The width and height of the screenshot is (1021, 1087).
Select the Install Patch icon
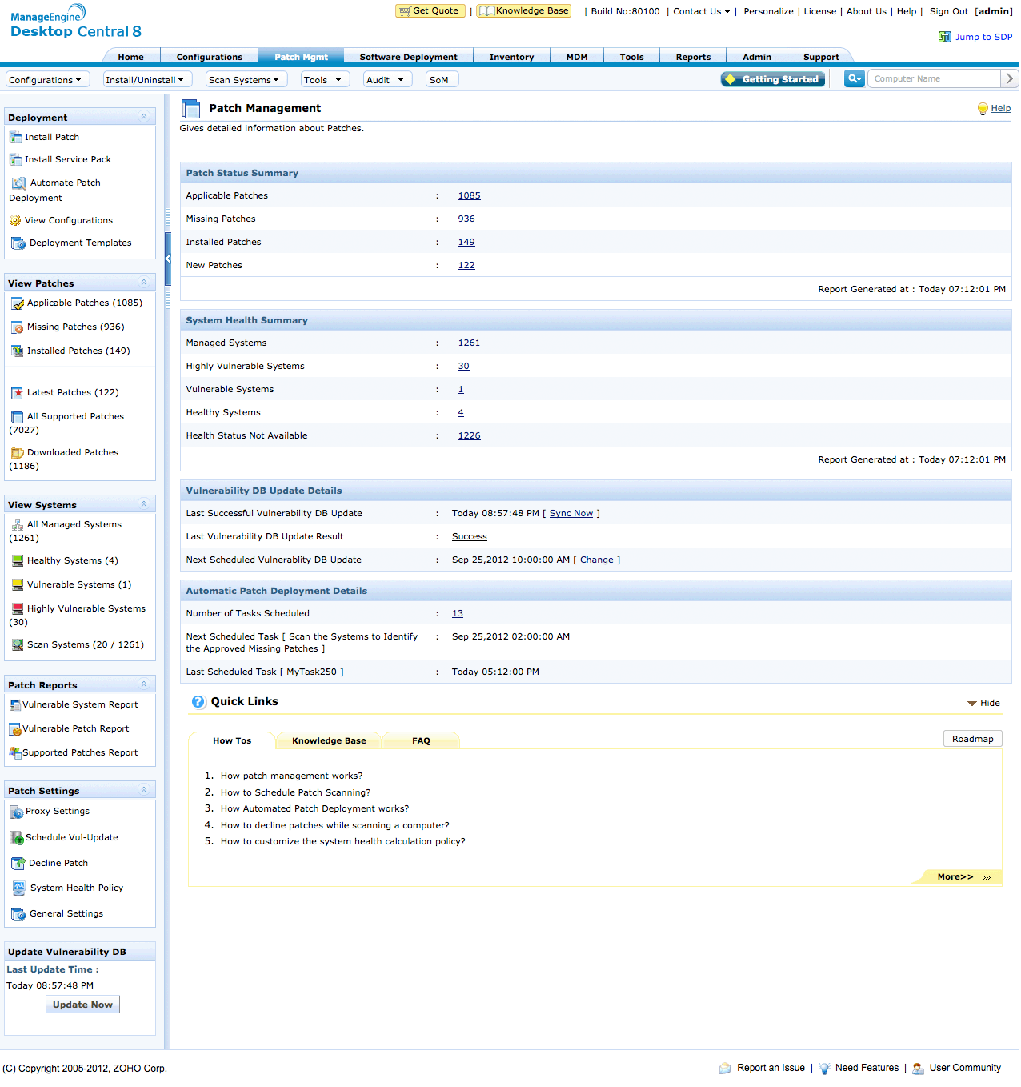(16, 137)
